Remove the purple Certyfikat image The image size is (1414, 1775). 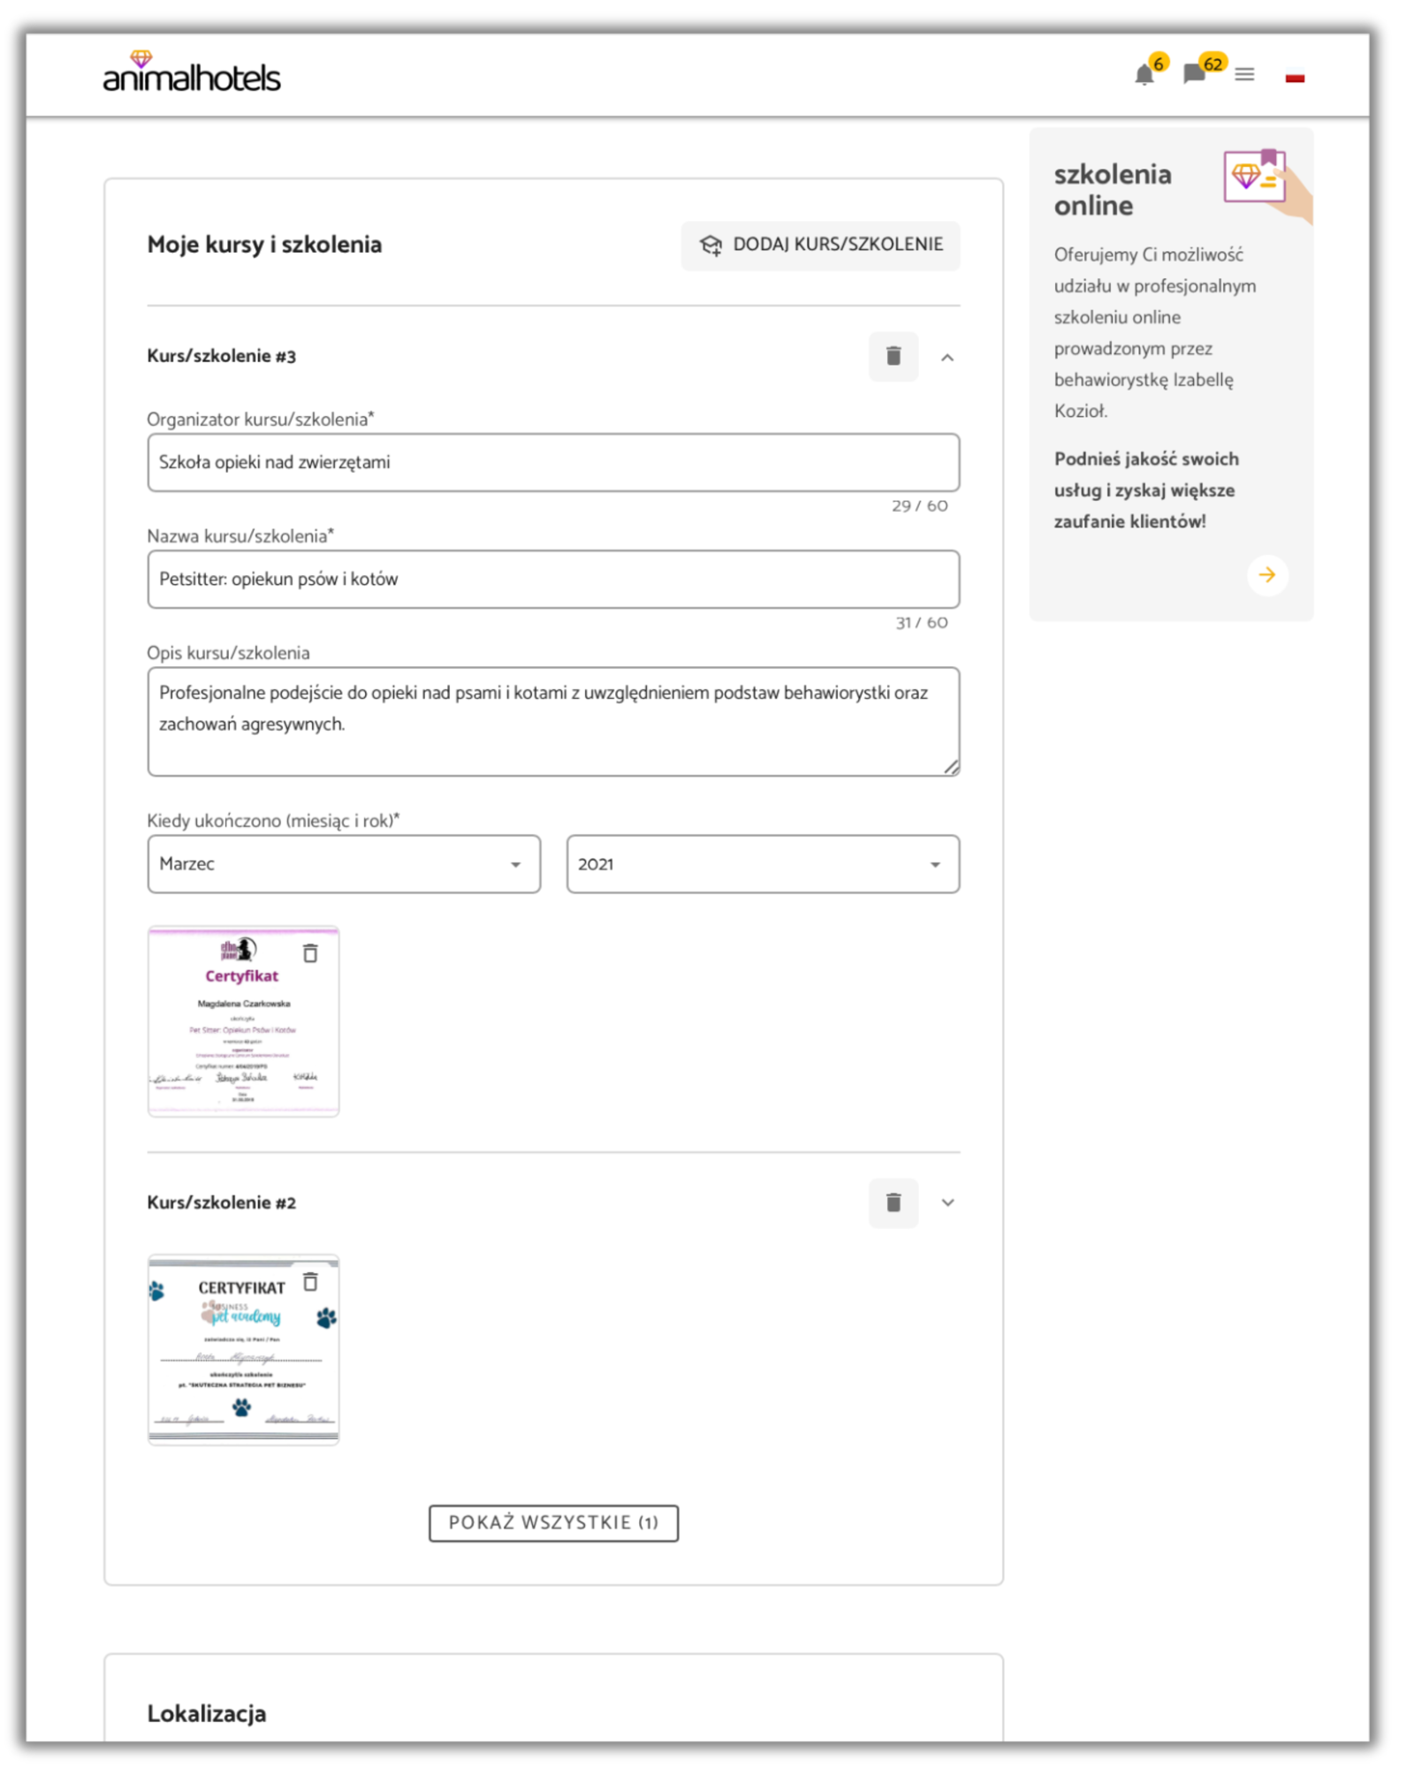click(310, 953)
